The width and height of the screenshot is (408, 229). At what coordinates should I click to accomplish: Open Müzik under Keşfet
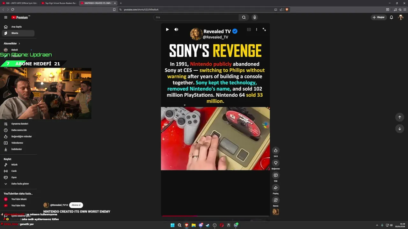pyautogui.click(x=18, y=165)
